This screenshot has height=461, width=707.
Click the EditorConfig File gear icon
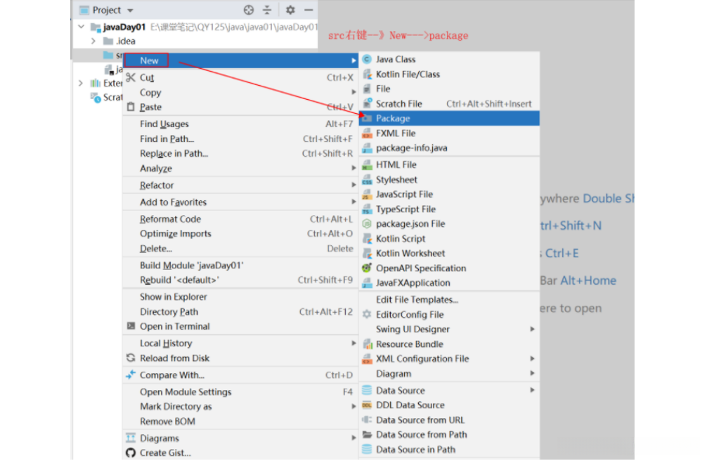pyautogui.click(x=367, y=314)
